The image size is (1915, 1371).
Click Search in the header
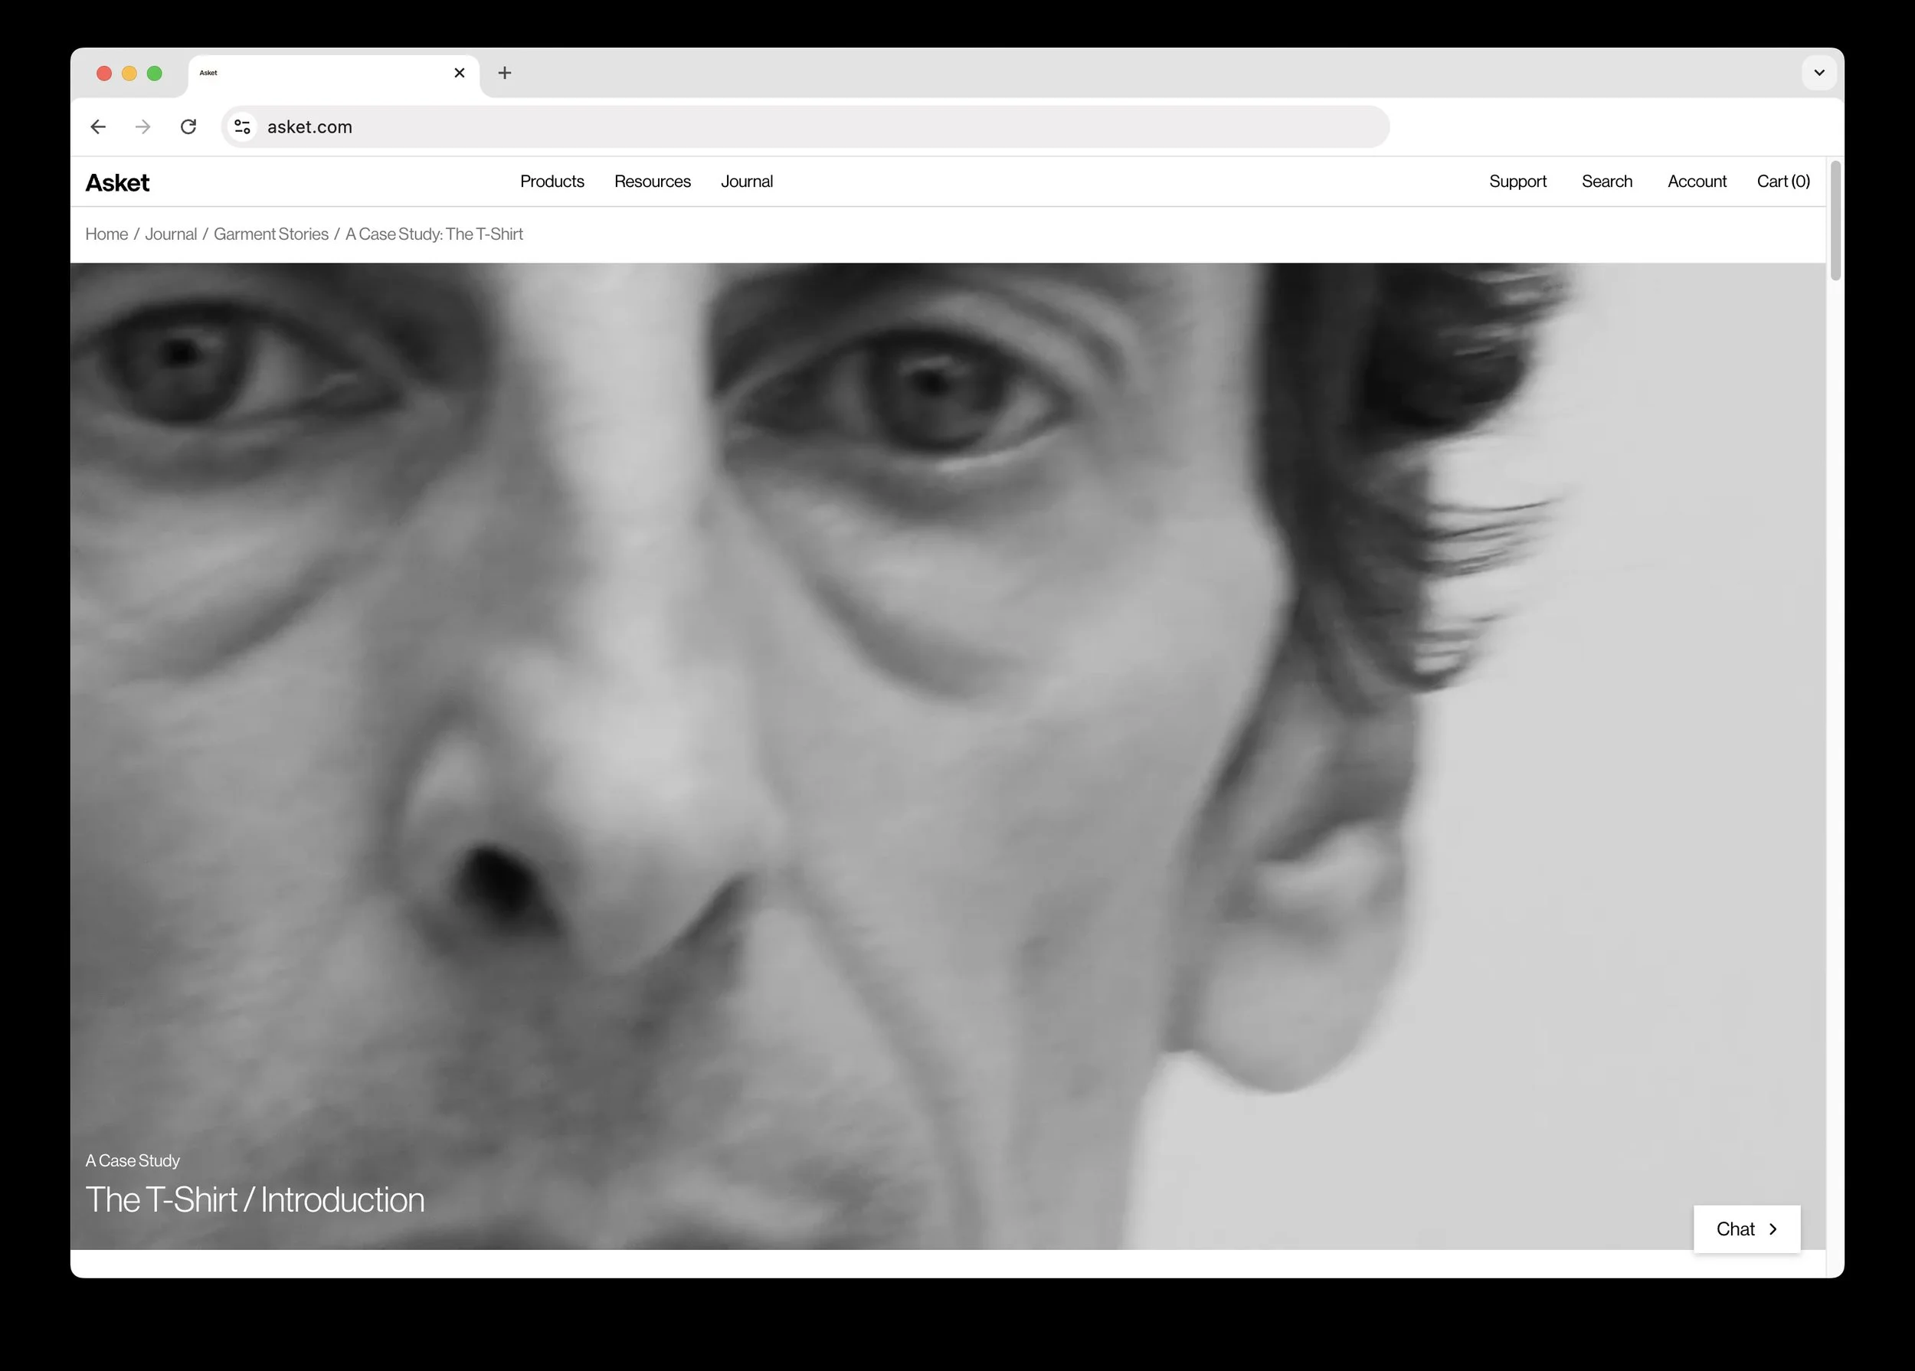tap(1606, 182)
